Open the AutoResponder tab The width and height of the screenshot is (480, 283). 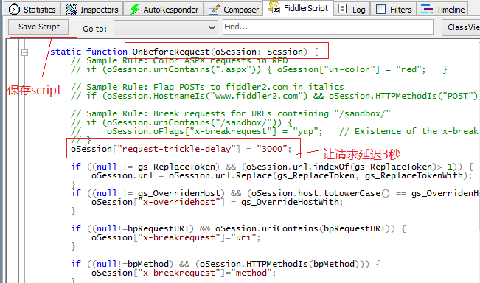[x=164, y=9]
